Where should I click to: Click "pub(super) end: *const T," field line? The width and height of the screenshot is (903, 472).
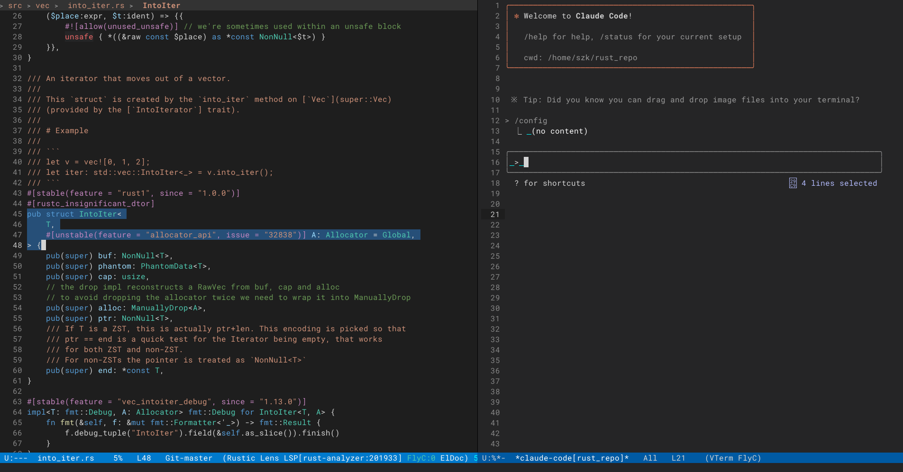[105, 371]
